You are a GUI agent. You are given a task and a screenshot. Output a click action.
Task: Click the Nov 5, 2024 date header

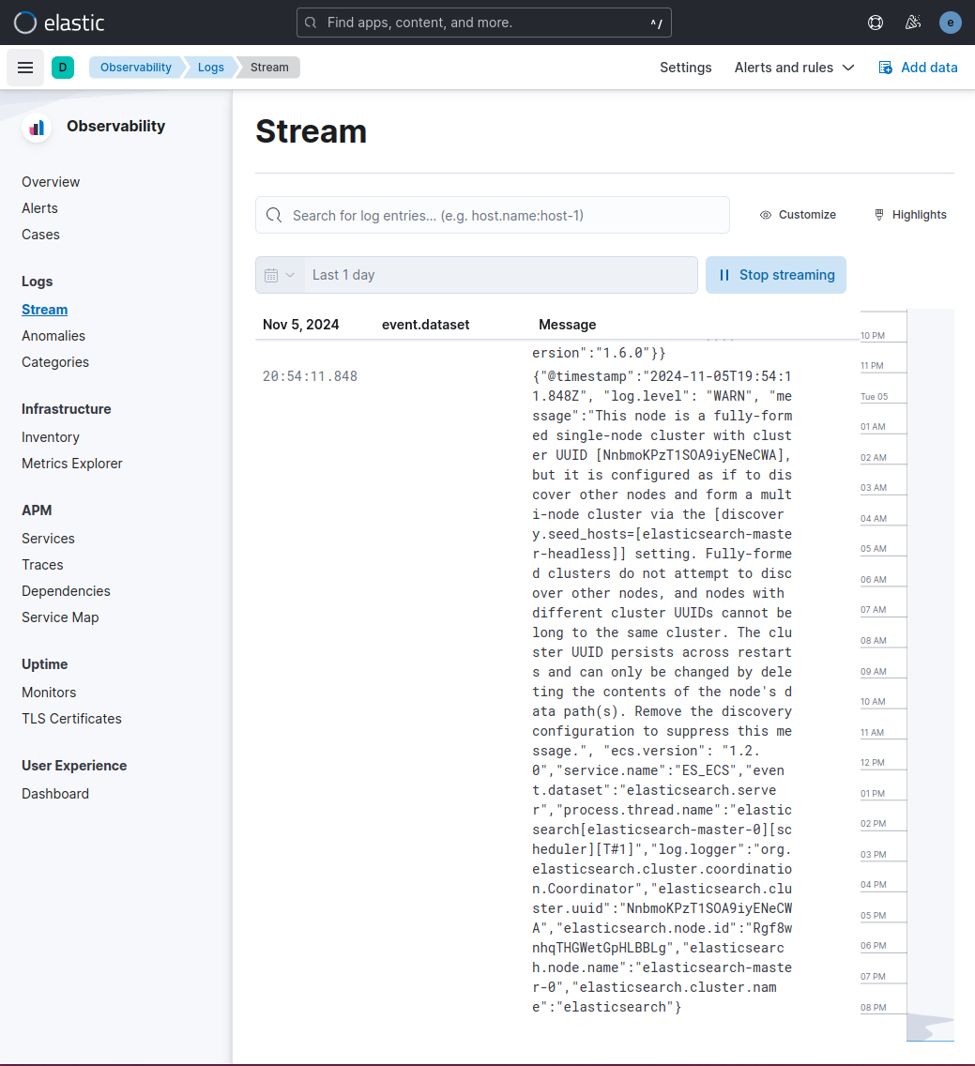[300, 325]
